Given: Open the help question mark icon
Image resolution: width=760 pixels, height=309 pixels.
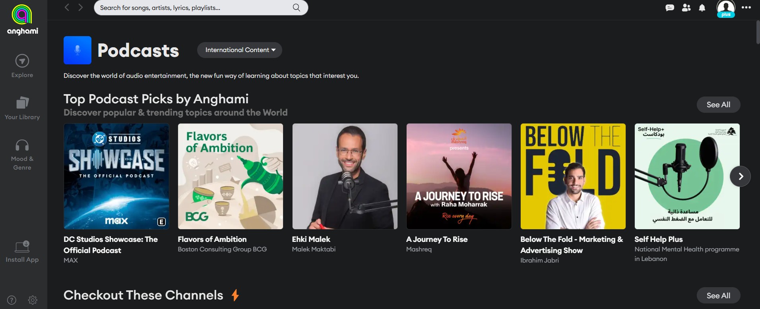Looking at the screenshot, I should pyautogui.click(x=12, y=300).
